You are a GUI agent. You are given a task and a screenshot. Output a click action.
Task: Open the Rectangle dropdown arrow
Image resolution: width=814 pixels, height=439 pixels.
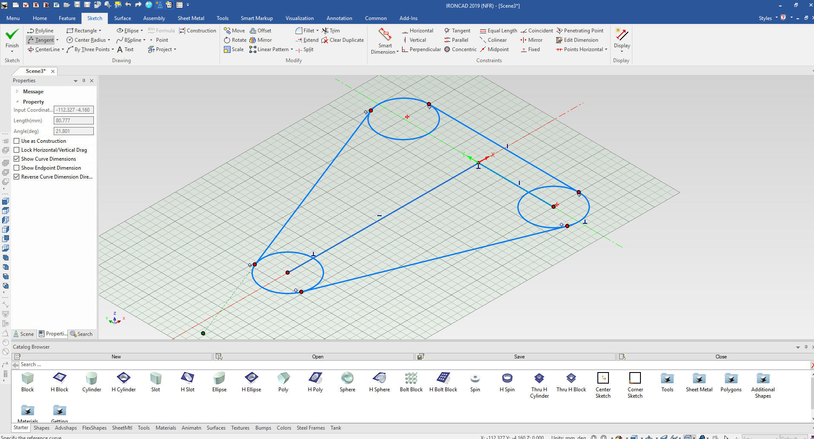[x=100, y=31]
